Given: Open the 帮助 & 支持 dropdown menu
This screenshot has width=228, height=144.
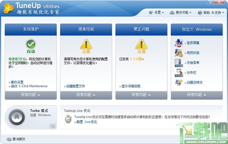Looking at the screenshot, I should click(211, 13).
